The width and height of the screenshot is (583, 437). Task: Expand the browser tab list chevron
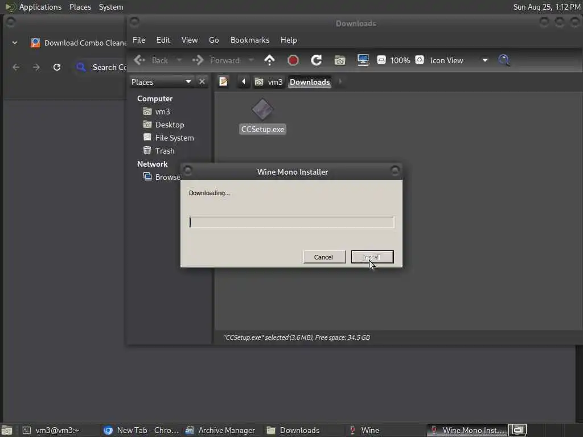[14, 43]
